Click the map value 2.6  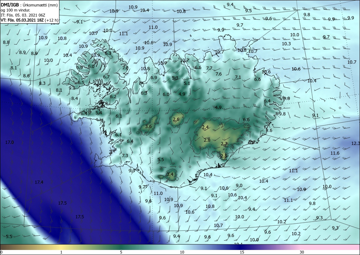click(x=176, y=119)
